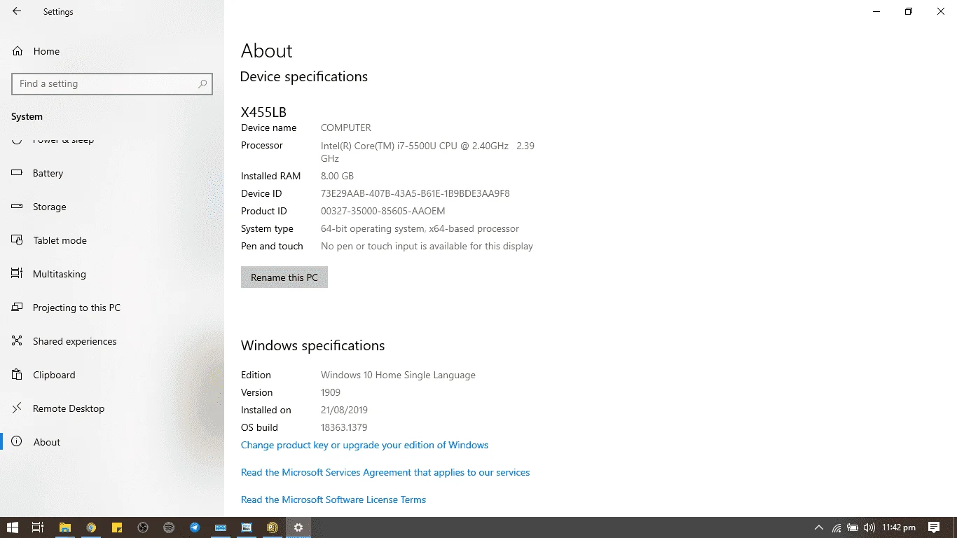Open Telegram from the taskbar

195,527
